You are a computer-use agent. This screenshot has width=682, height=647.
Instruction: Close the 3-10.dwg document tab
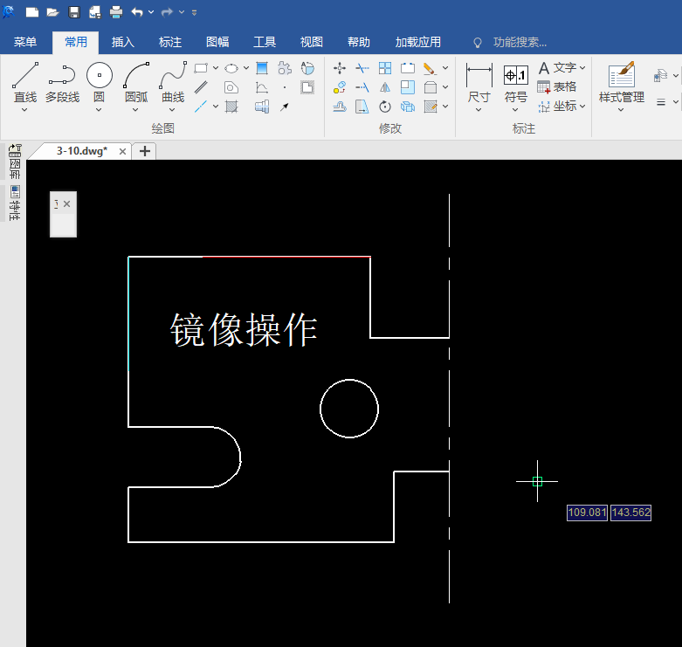click(x=122, y=151)
